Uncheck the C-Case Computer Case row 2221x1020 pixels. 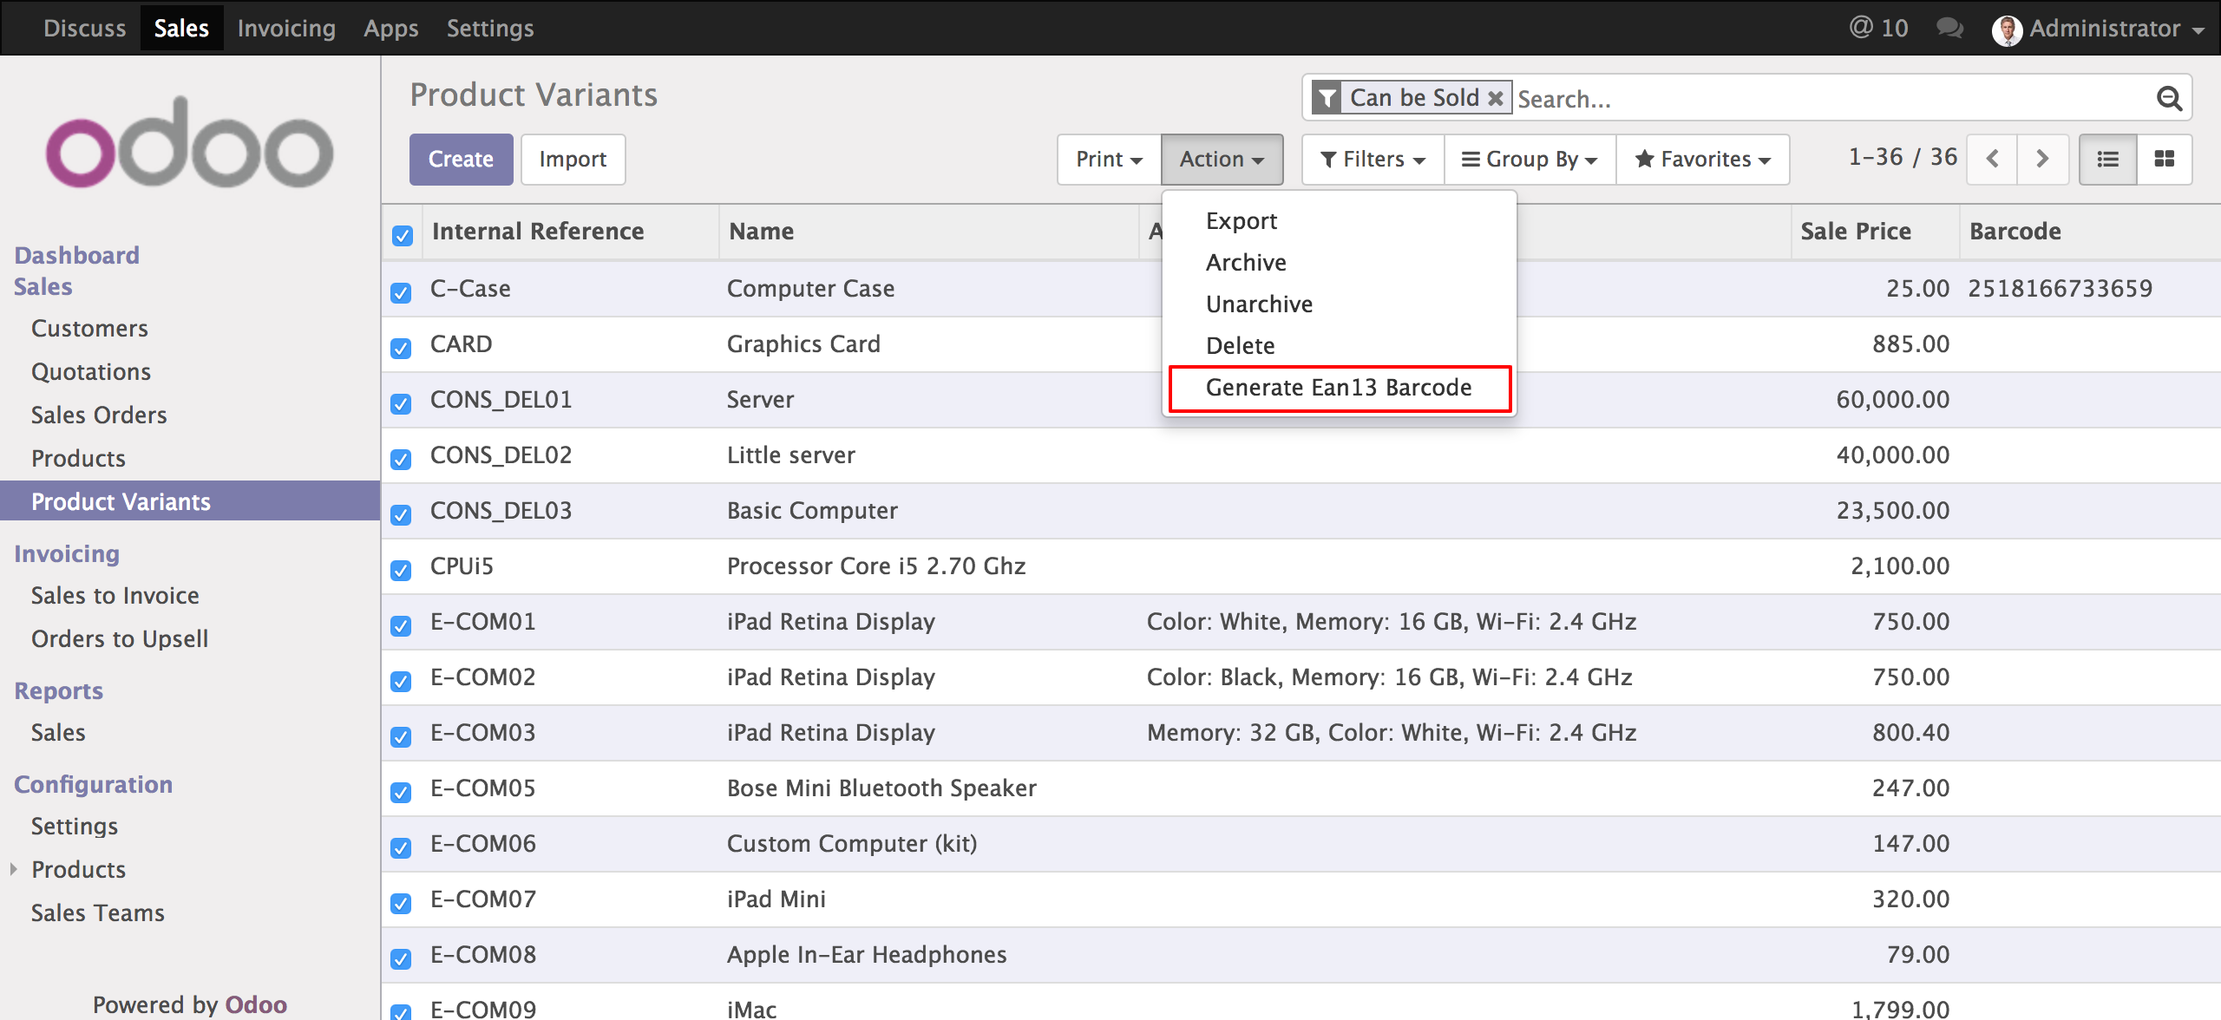(401, 292)
